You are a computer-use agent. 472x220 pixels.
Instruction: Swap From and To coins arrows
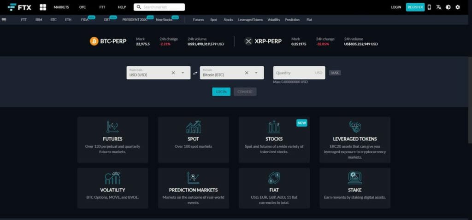click(x=195, y=73)
